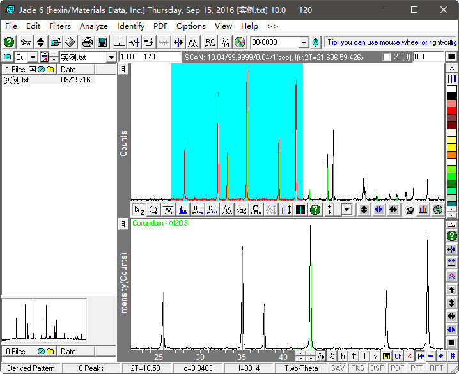
Task: Open the Edit menu
Action: [x=33, y=26]
